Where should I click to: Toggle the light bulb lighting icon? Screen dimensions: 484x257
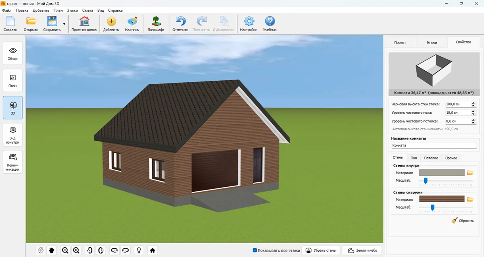[x=139, y=251]
